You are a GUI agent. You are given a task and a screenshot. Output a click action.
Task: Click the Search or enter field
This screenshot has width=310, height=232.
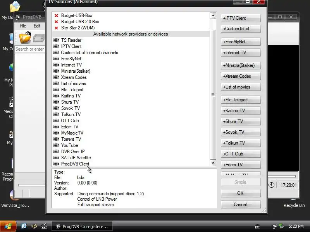[x=30, y=49]
